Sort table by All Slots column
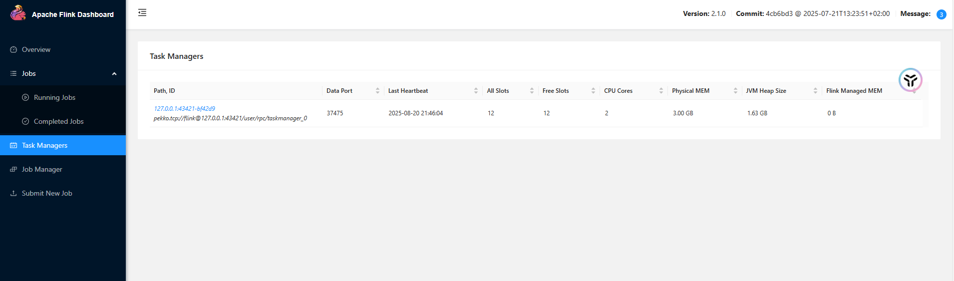The width and height of the screenshot is (954, 281). (x=532, y=91)
